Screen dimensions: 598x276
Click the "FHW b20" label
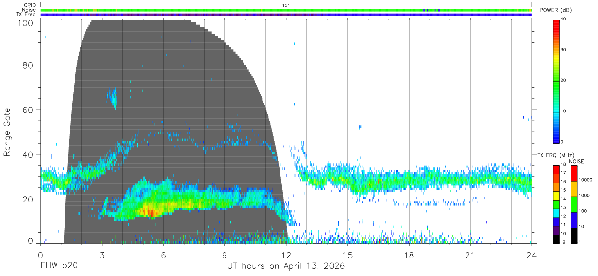click(x=59, y=266)
